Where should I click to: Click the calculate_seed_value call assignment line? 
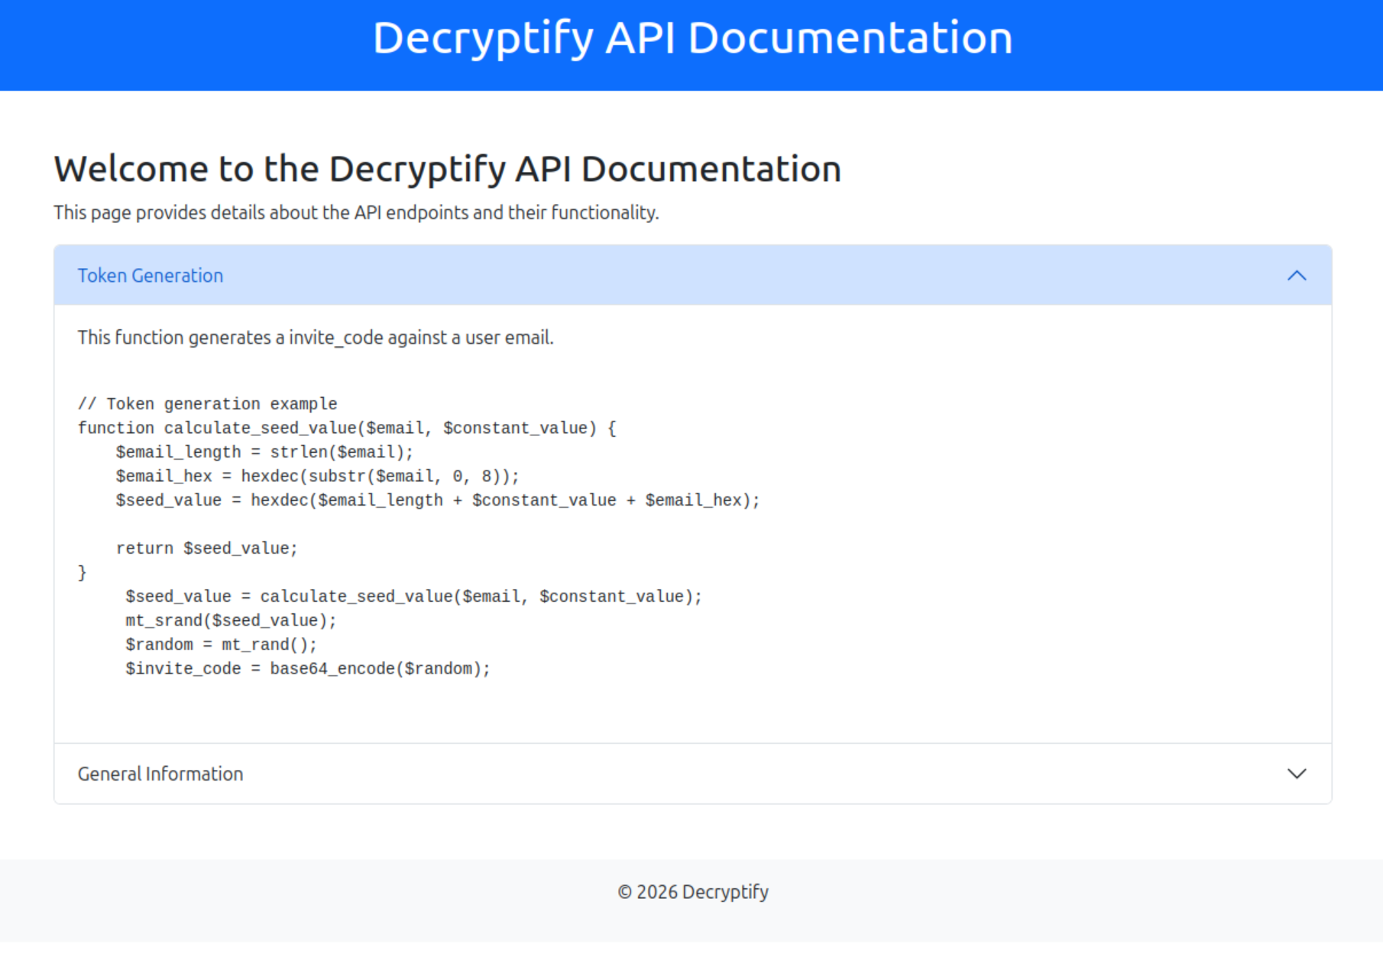point(414,596)
